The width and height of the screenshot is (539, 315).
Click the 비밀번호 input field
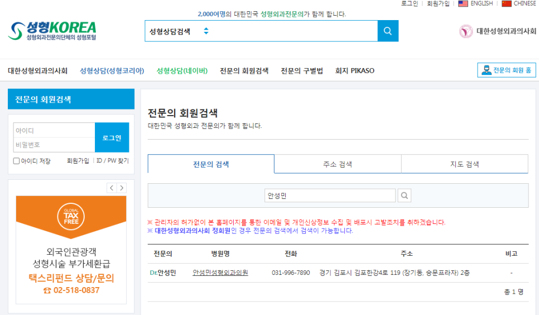coord(54,145)
